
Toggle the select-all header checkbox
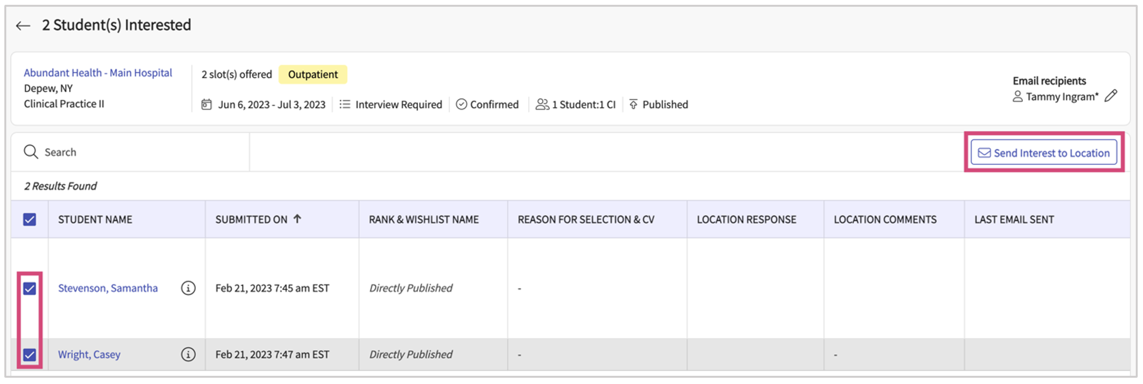tap(29, 219)
